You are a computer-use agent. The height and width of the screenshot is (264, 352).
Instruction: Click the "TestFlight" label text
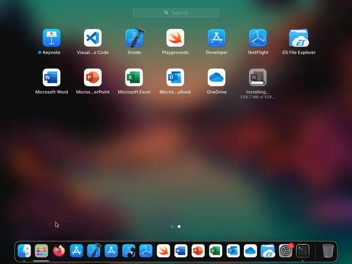click(258, 52)
